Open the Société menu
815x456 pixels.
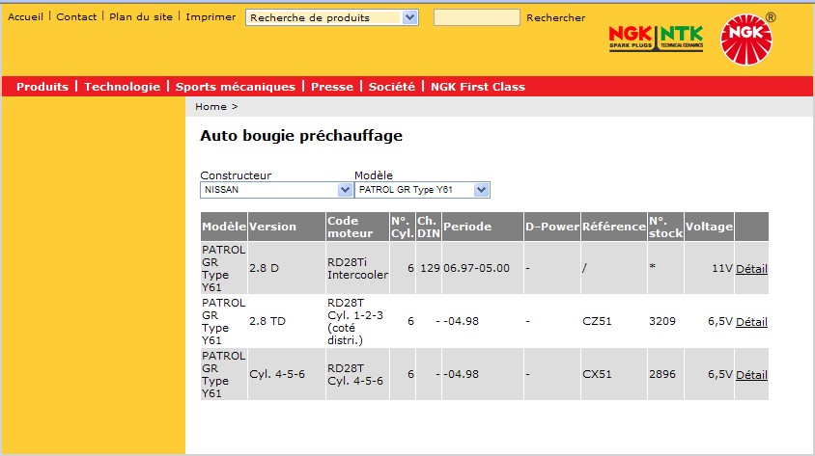coord(392,87)
